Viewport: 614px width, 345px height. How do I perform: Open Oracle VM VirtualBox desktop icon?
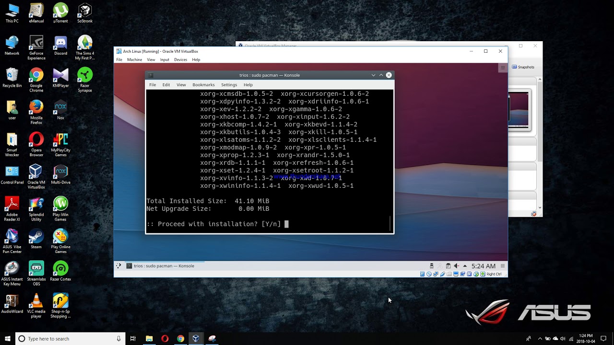[36, 177]
